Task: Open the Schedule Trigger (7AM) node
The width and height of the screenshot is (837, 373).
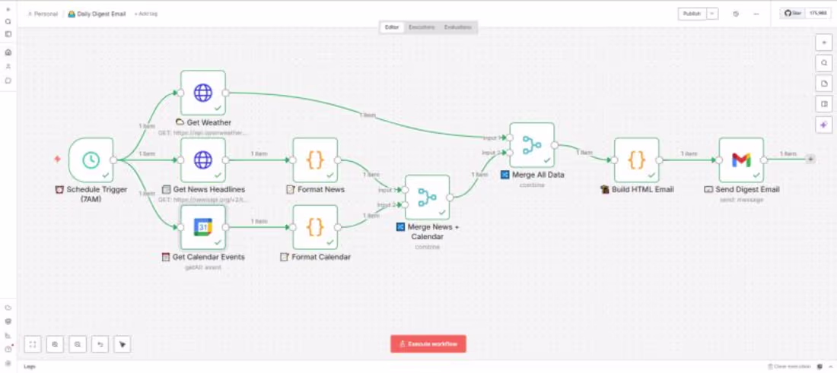Action: click(x=91, y=160)
